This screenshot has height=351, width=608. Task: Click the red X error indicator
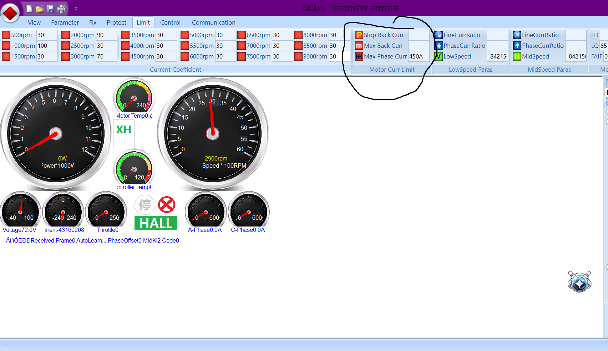point(167,205)
